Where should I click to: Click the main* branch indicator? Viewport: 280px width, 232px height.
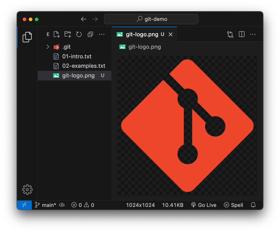[45, 205]
